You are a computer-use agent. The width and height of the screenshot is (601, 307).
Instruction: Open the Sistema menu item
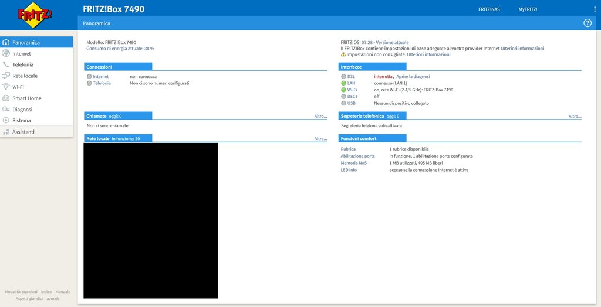tap(36, 120)
